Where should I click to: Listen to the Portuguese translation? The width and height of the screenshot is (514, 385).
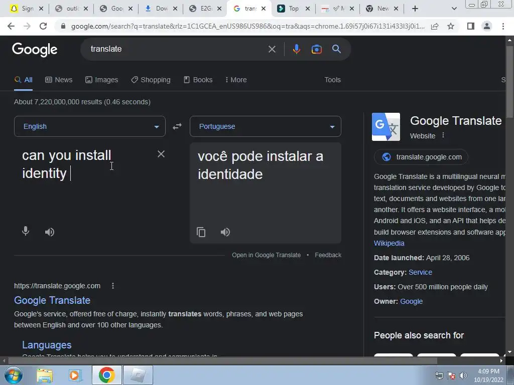click(x=225, y=232)
